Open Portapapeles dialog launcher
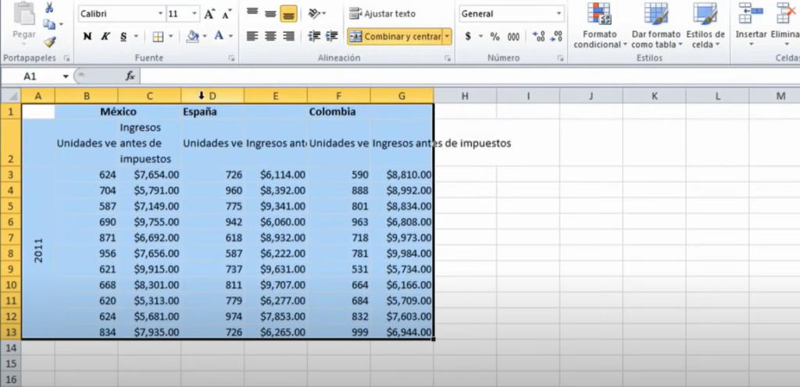The image size is (800, 387). (x=66, y=59)
